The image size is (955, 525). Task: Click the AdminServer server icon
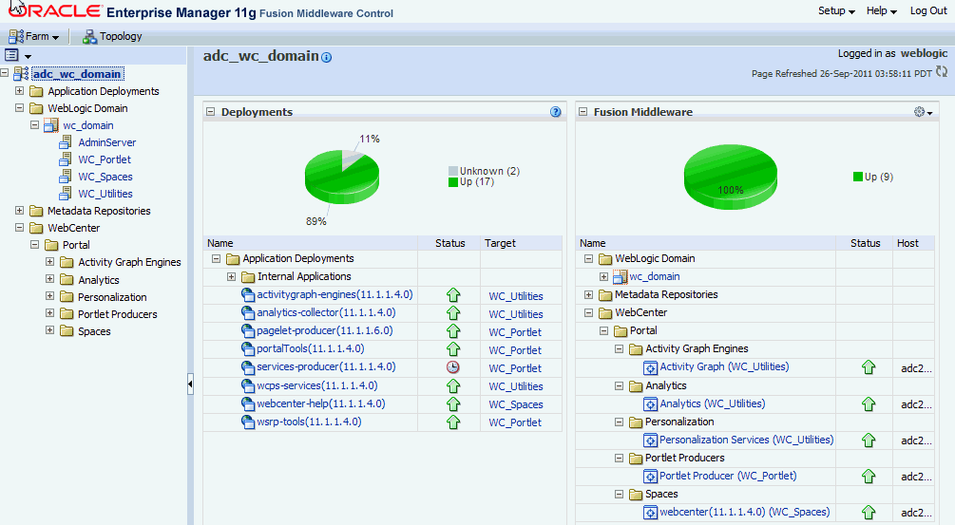[x=66, y=142]
